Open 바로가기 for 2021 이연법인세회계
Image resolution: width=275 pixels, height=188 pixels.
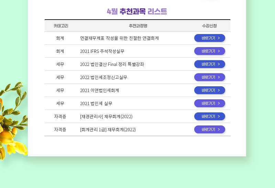click(210, 90)
